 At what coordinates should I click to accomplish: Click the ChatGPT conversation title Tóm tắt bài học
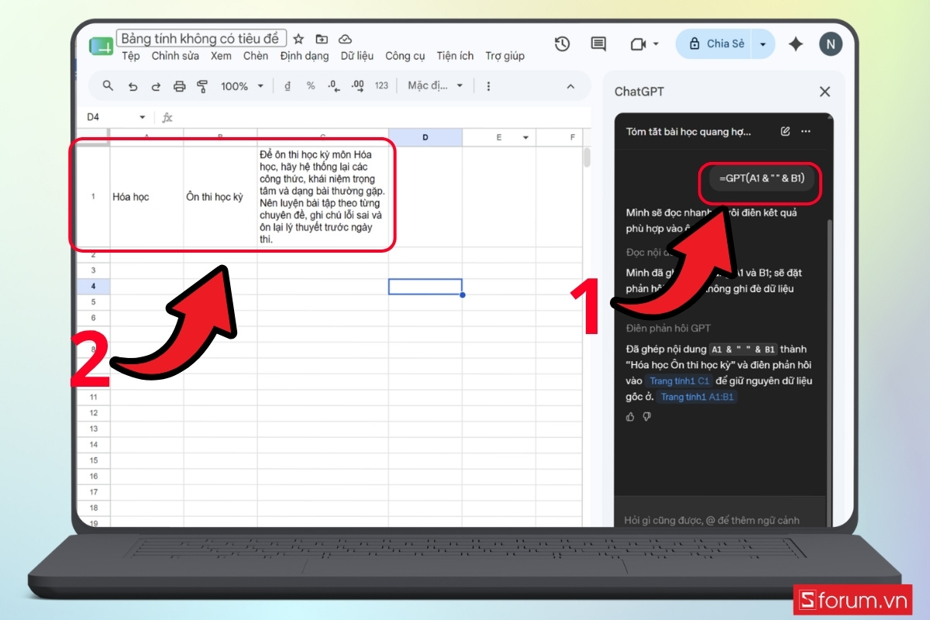tap(688, 132)
